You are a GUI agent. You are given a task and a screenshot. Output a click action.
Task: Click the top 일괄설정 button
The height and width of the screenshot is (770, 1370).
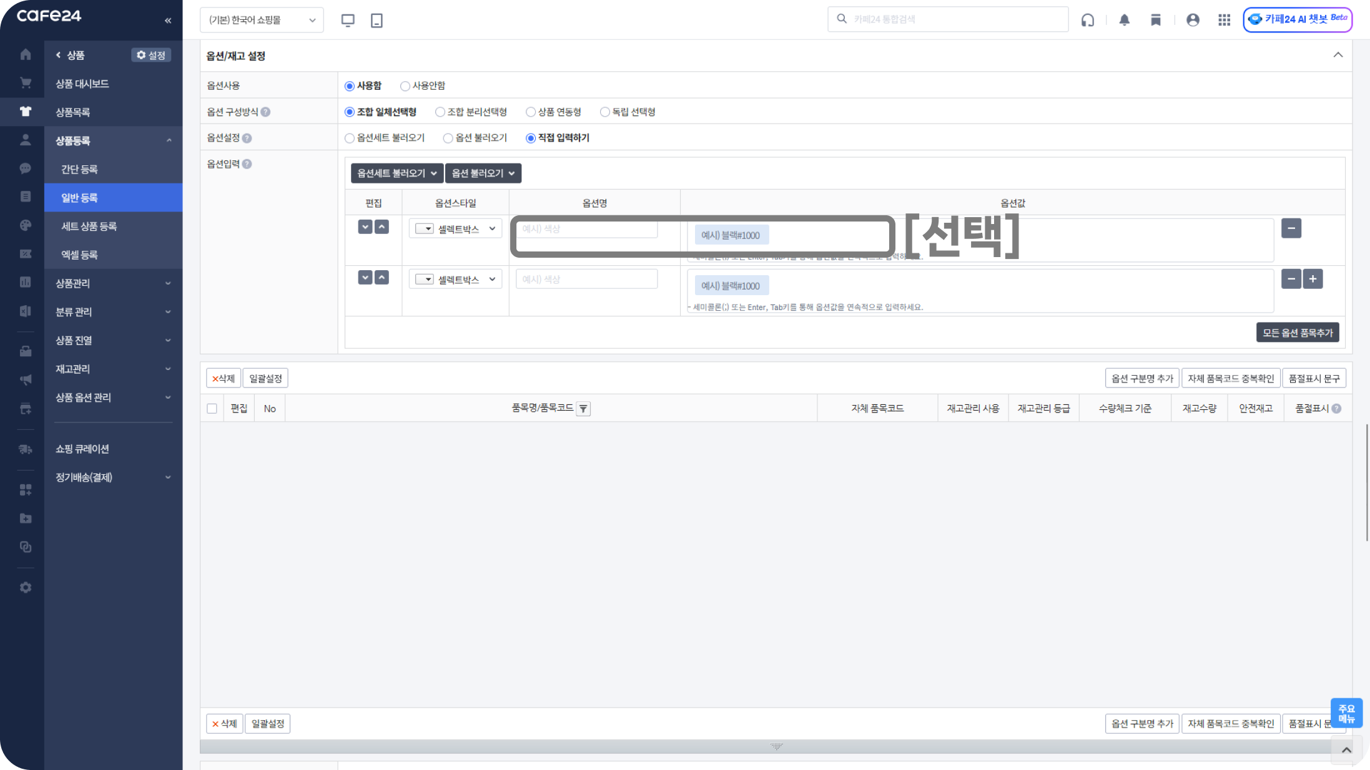pos(265,378)
